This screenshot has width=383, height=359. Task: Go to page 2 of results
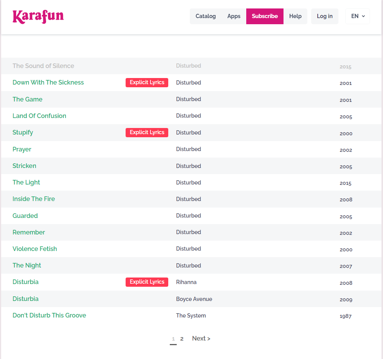coord(182,339)
